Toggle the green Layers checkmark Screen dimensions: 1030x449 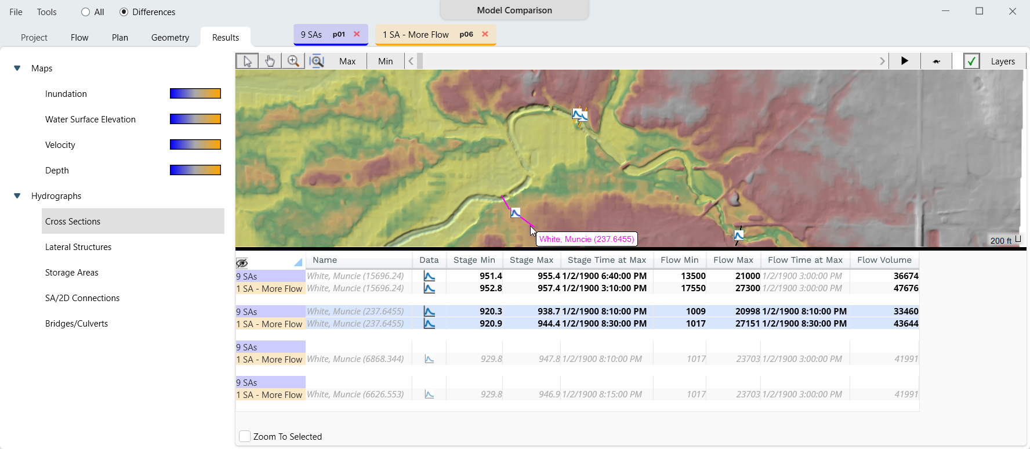[971, 61]
